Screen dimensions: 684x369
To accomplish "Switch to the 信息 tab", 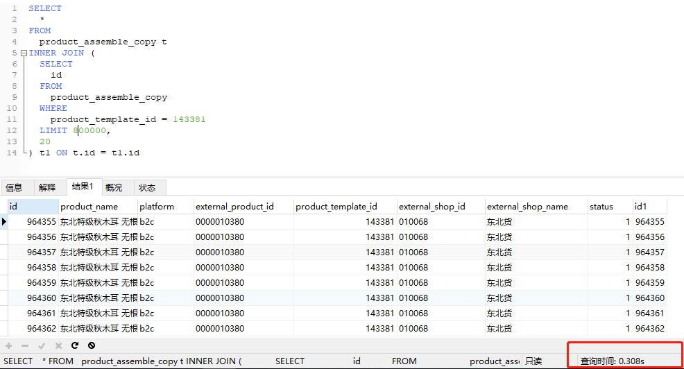I will tap(14, 187).
